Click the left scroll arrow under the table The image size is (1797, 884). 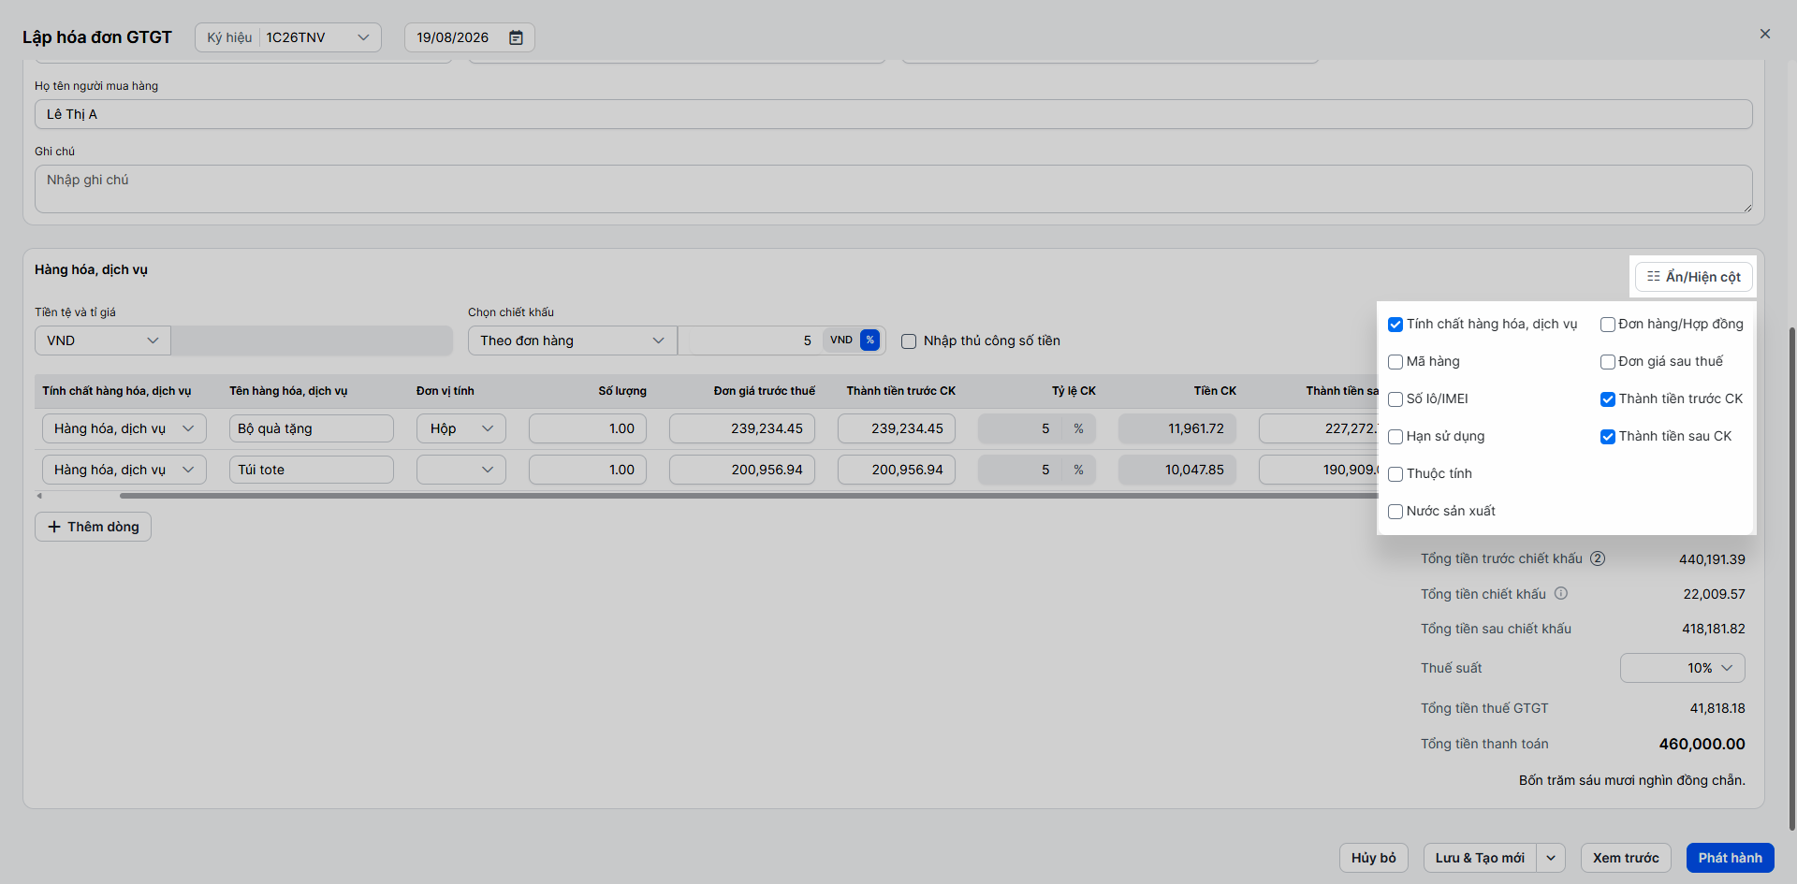(x=39, y=496)
